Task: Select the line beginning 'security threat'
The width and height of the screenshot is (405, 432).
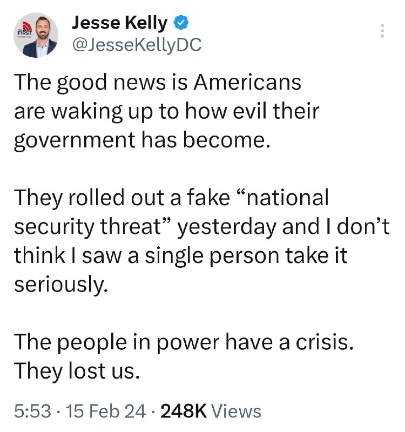Action: point(201,227)
